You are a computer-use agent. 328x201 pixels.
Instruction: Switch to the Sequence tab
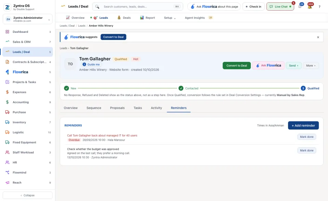pyautogui.click(x=94, y=108)
